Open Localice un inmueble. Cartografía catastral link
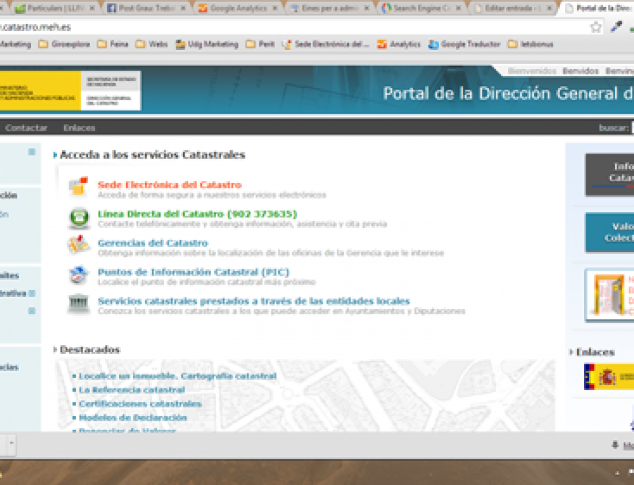 (178, 376)
